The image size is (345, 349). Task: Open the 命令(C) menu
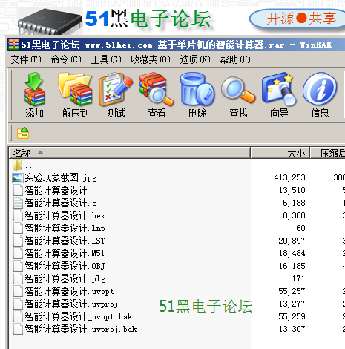(x=66, y=59)
